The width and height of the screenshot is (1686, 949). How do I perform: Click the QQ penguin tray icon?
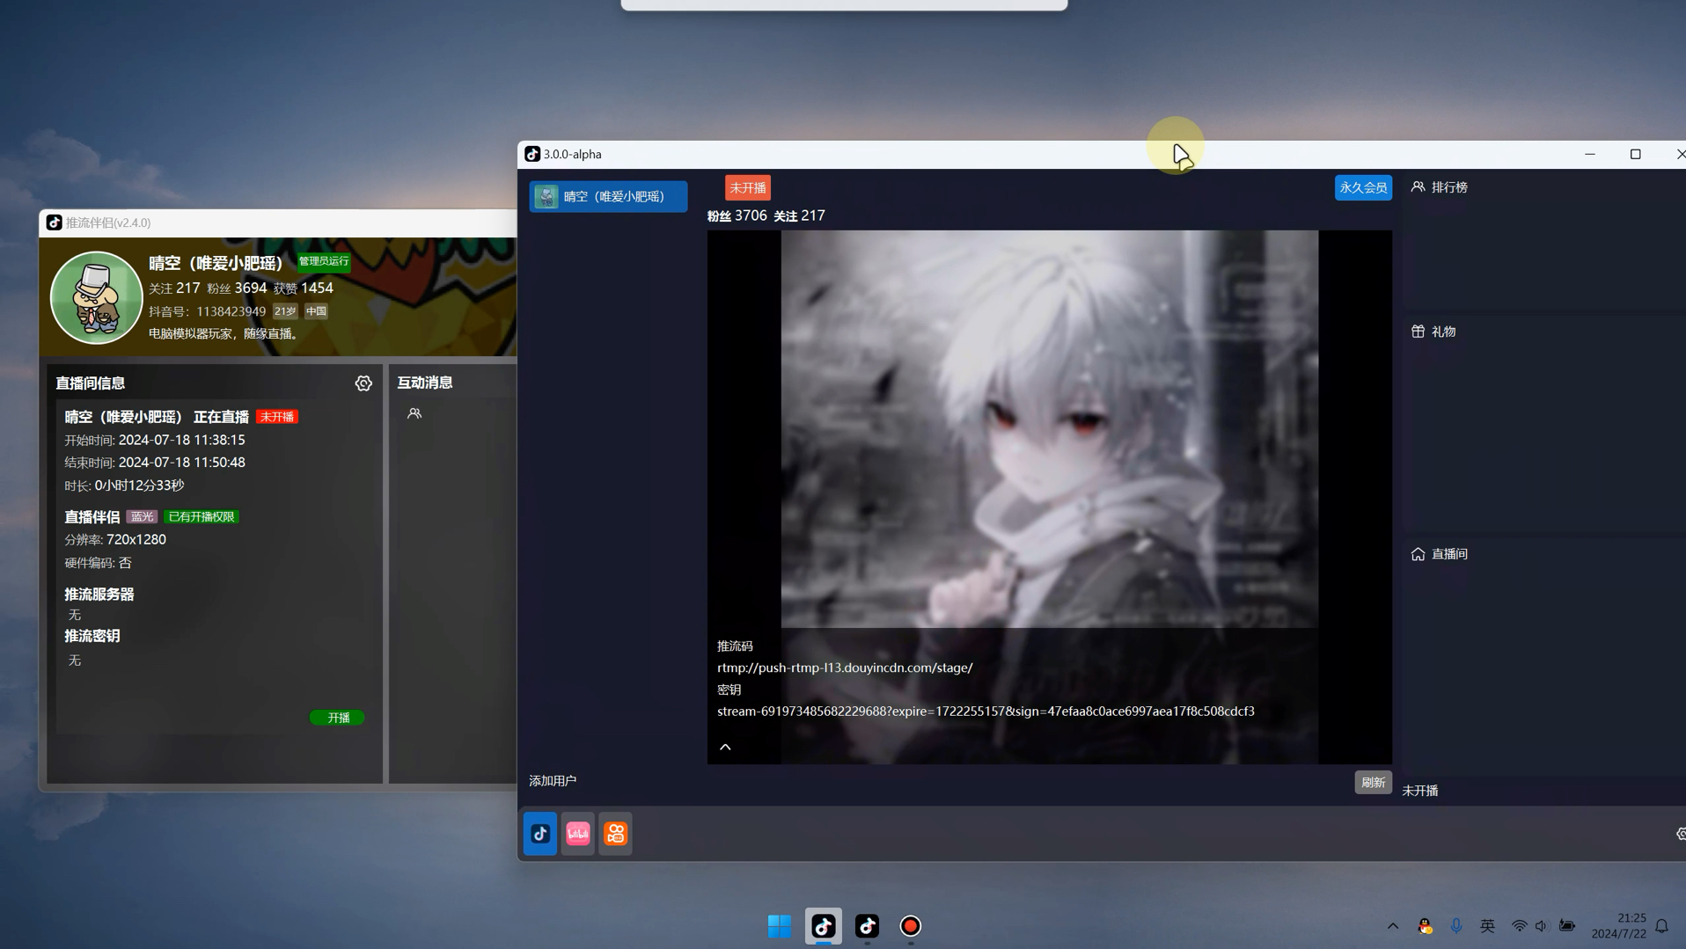pyautogui.click(x=1425, y=926)
